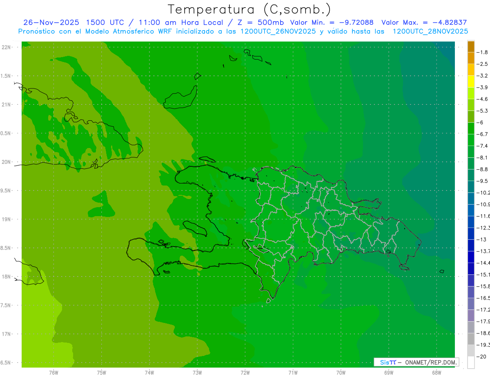Click the '-2.5' color bar label
Image resolution: width=490 pixels, height=378 pixels.
pos(483,64)
